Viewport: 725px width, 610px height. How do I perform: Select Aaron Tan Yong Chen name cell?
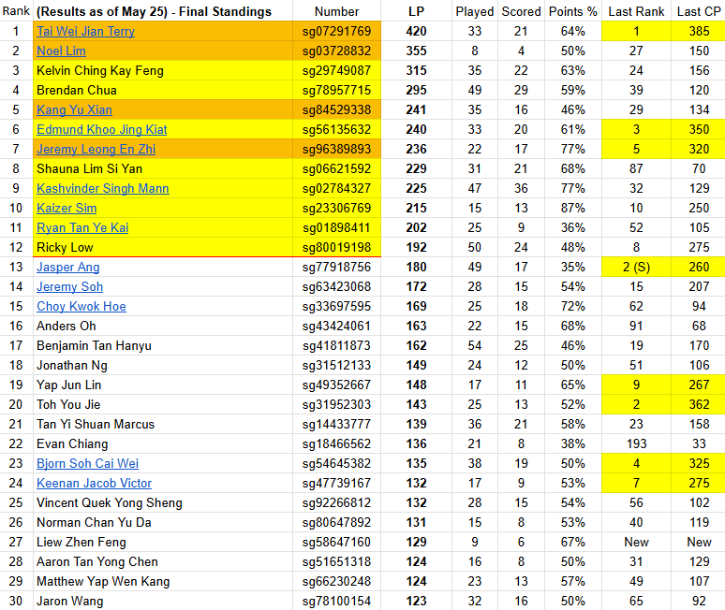pos(163,561)
